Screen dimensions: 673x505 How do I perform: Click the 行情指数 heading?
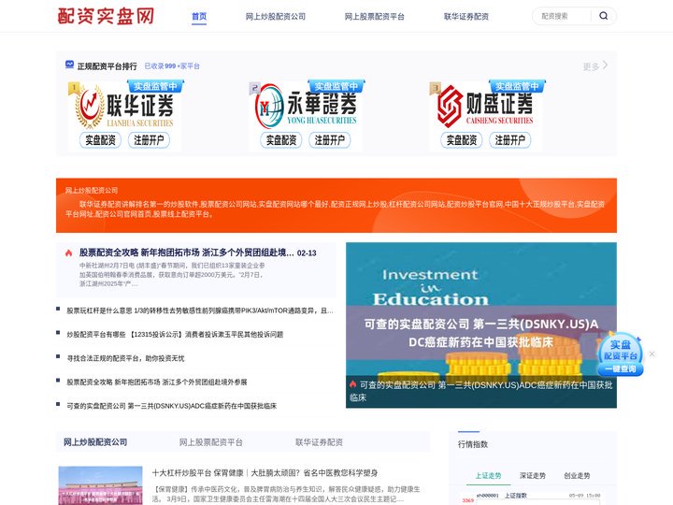tap(473, 444)
